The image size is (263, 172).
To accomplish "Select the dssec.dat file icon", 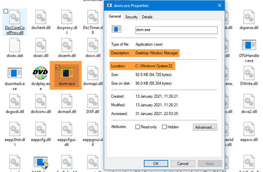I will click(x=15, y=45).
